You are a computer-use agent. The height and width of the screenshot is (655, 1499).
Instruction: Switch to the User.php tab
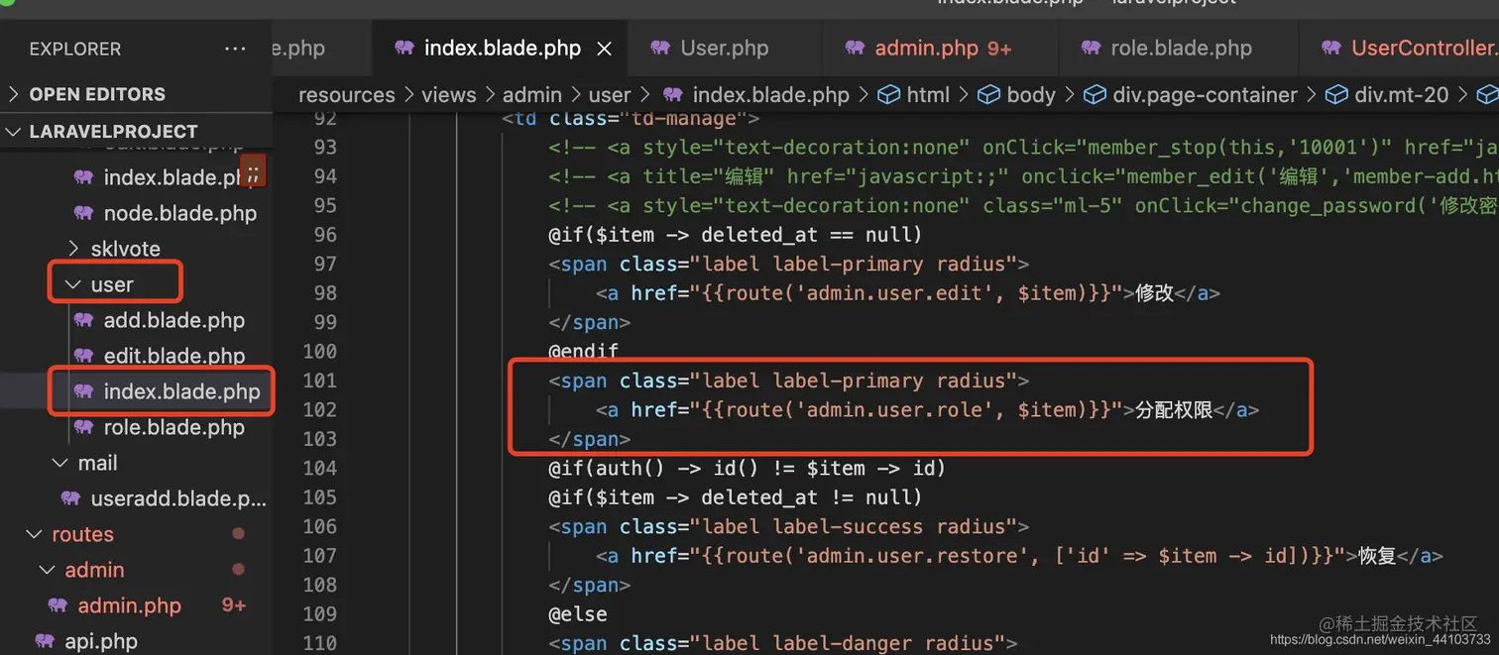(725, 48)
